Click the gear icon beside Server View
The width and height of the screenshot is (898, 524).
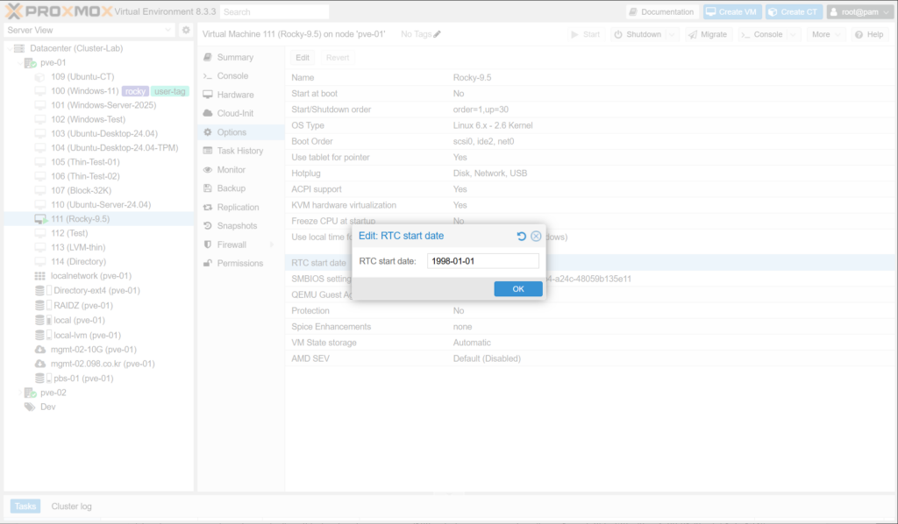[186, 30]
